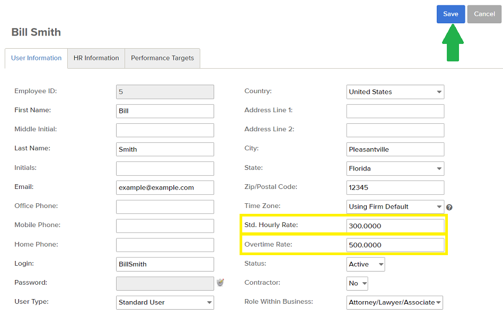Click the Employee ID field

click(x=165, y=92)
